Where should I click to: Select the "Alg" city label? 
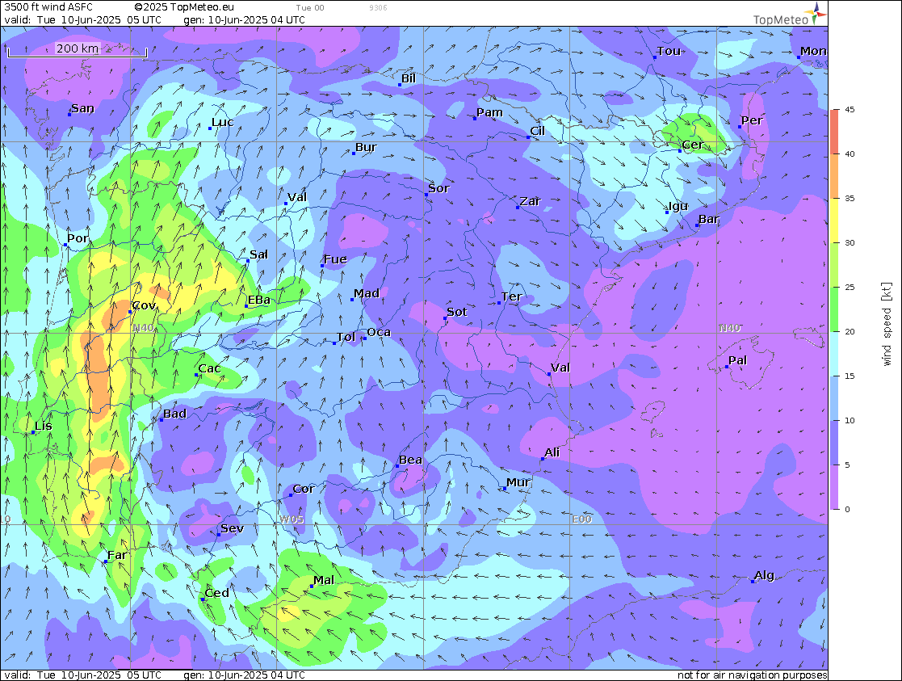pos(764,575)
